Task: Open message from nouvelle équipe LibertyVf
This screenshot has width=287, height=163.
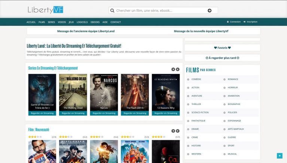Action: click(201, 31)
